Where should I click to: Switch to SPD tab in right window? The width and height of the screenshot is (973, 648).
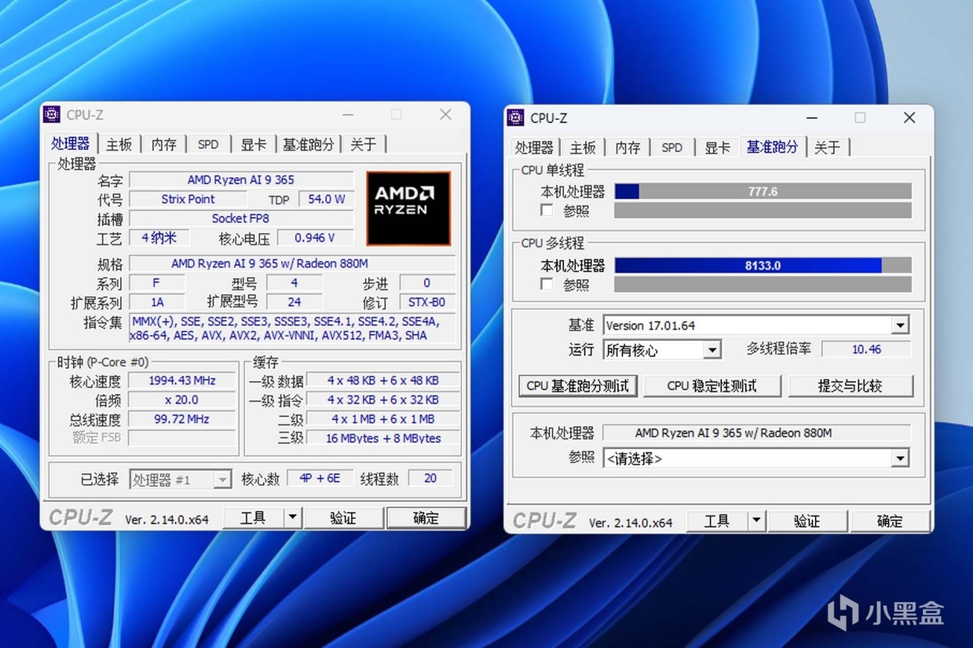672,147
